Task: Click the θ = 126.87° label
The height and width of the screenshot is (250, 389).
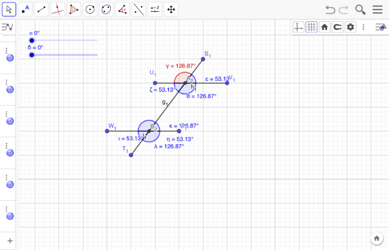Action: click(x=201, y=96)
